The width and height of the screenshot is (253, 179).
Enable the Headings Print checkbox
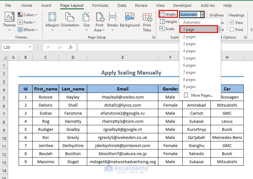[232, 30]
